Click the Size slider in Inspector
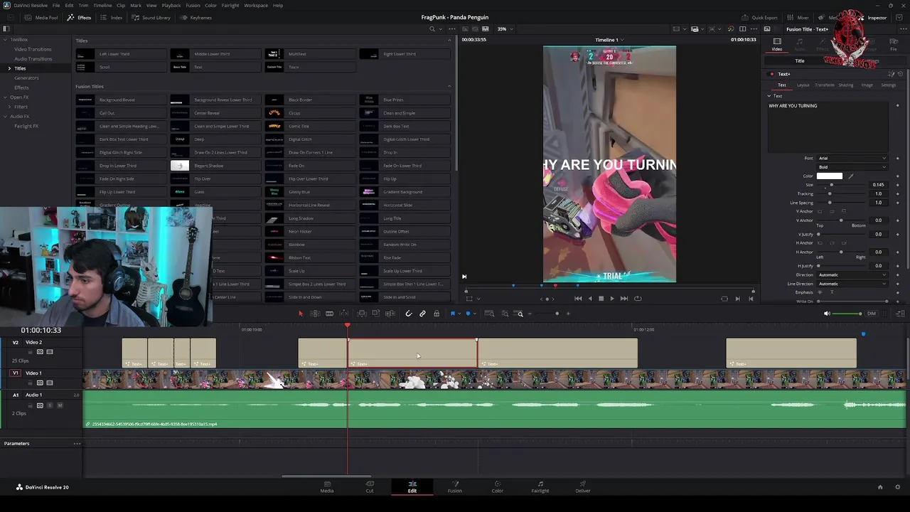 [x=841, y=185]
